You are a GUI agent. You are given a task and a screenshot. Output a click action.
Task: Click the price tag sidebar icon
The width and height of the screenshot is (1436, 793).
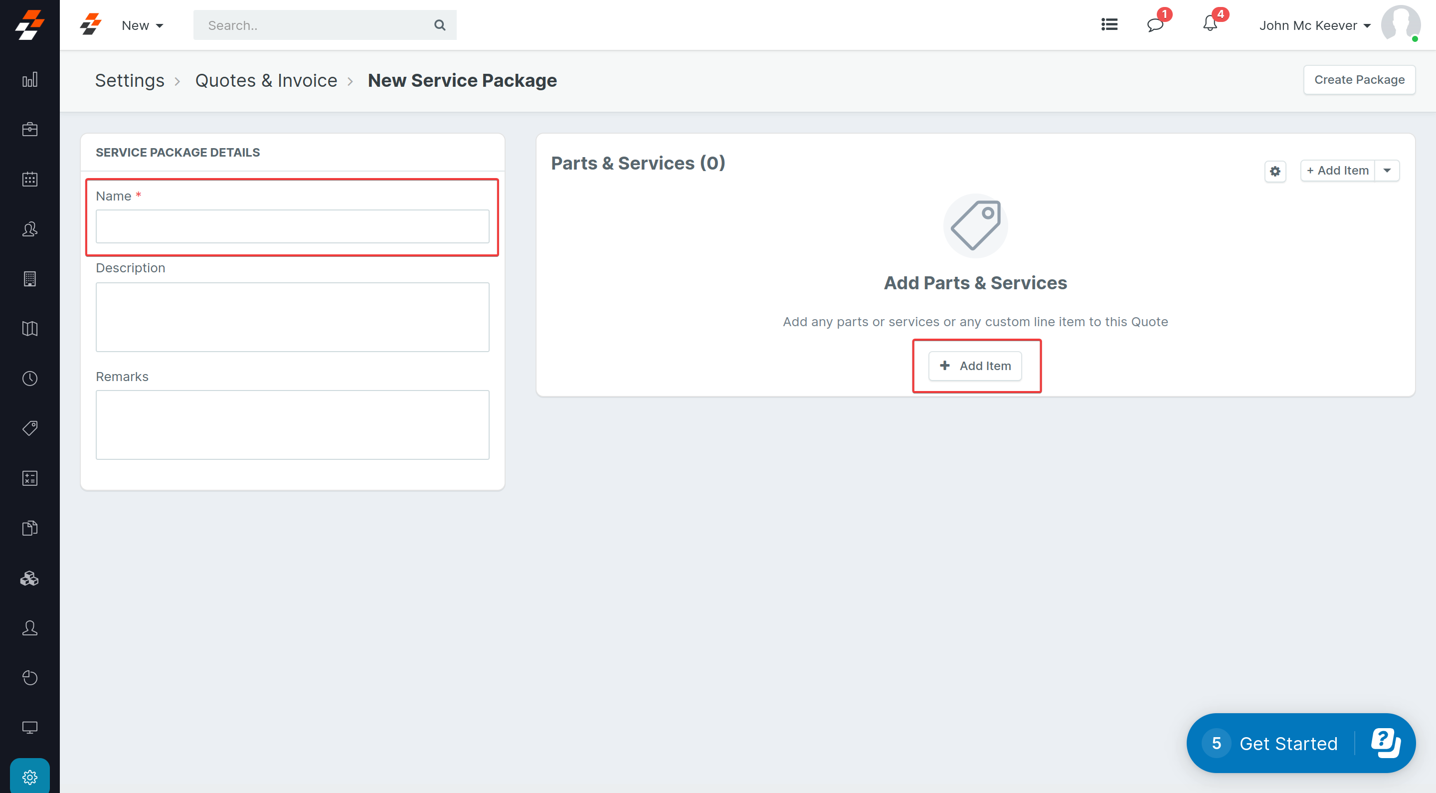click(29, 428)
